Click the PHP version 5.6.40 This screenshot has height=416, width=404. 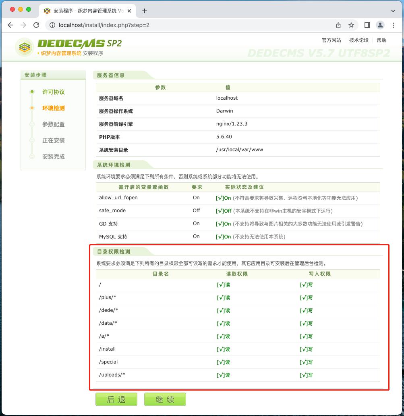(x=224, y=137)
